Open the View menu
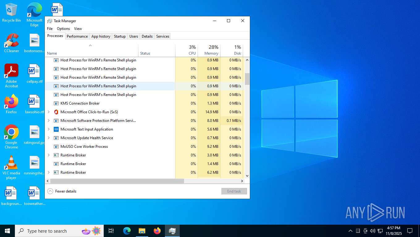The width and height of the screenshot is (420, 237). point(78,29)
